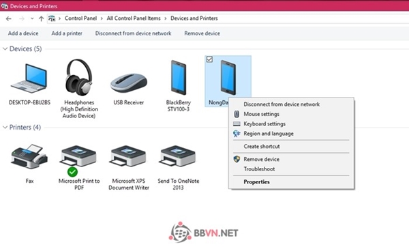Image resolution: width=409 pixels, height=247 pixels.
Task: Expand the chevron before Control Panel in breadcrumb
Action: pyautogui.click(x=59, y=18)
